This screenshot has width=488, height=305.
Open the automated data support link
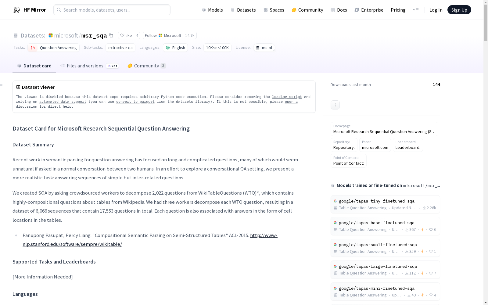63,102
